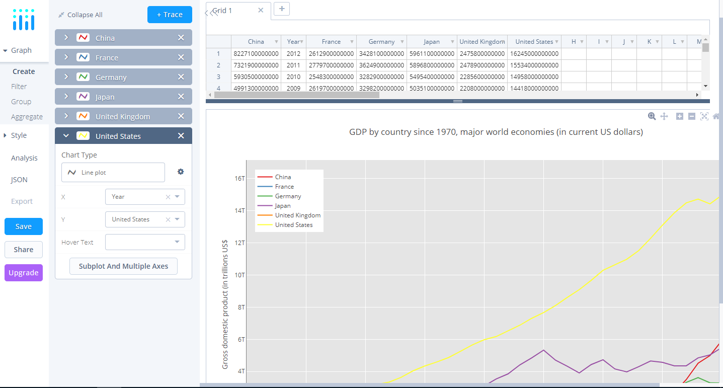Open the Analysis panel
Image resolution: width=723 pixels, height=388 pixels.
point(24,158)
